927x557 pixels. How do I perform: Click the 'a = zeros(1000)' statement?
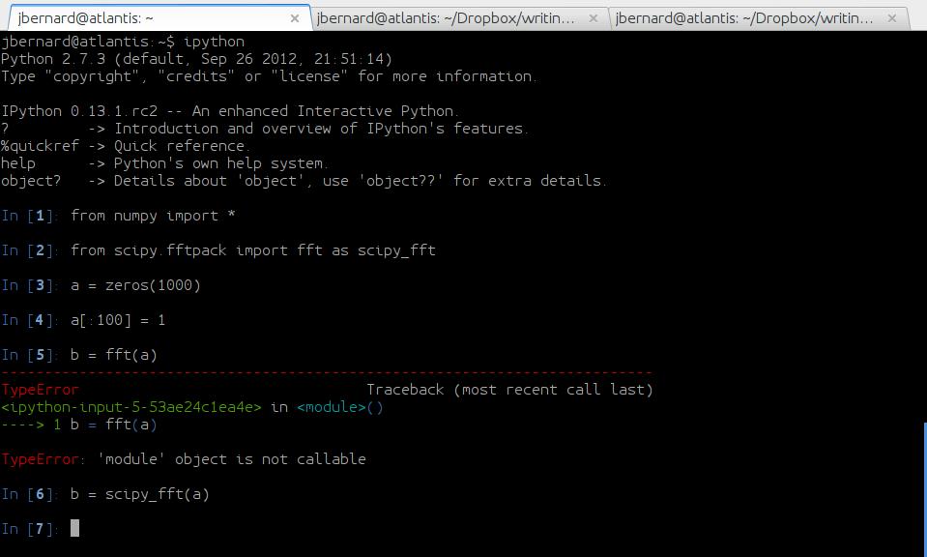point(135,285)
